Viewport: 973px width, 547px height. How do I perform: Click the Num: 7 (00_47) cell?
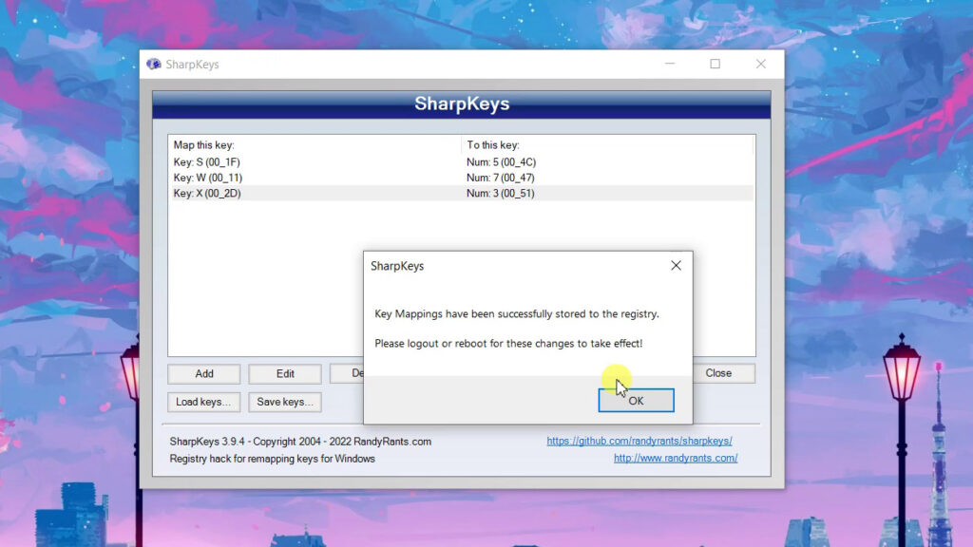(x=501, y=178)
